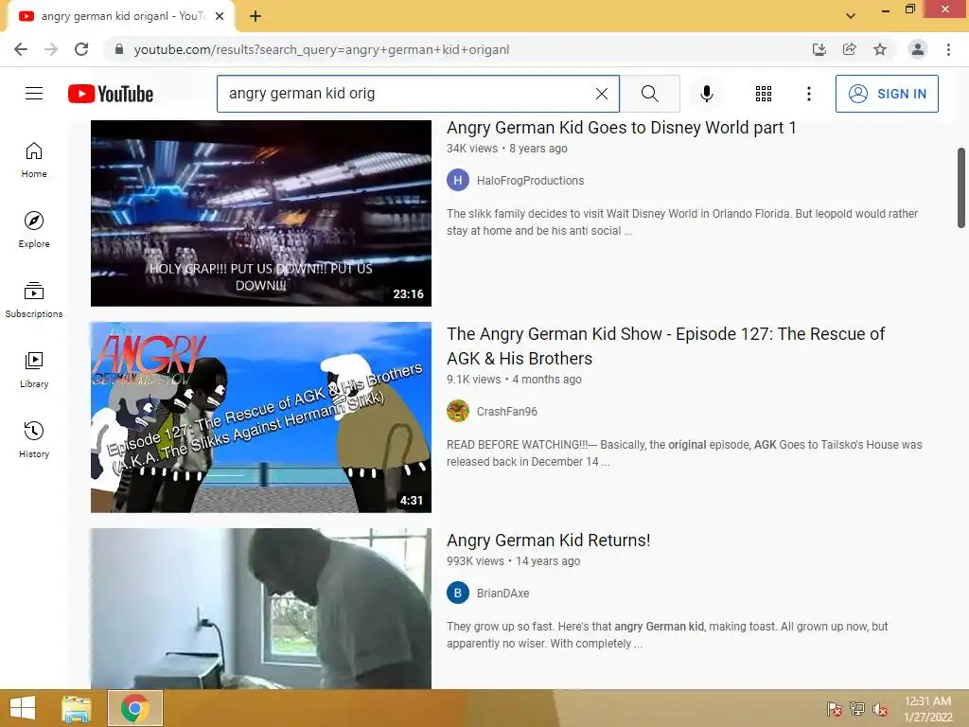Open Library in the sidebar
The height and width of the screenshot is (727, 969).
[x=34, y=370]
